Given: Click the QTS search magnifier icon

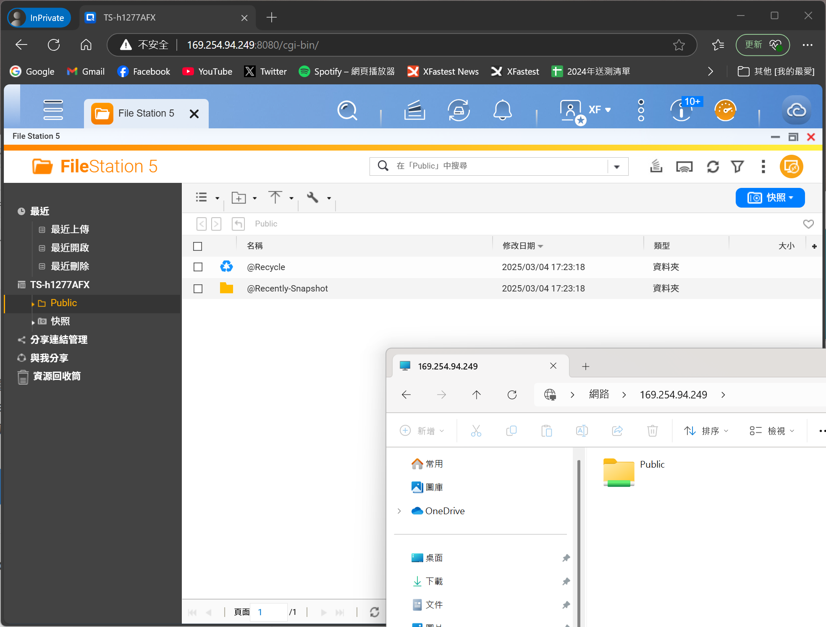Looking at the screenshot, I should pos(347,110).
